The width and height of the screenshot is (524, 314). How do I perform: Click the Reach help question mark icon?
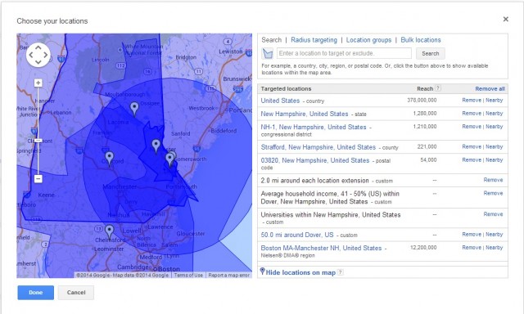[438, 88]
